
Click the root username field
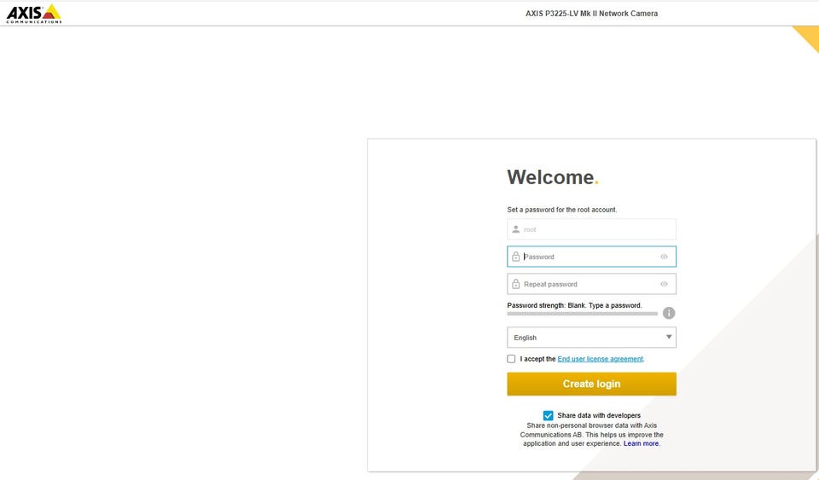[x=591, y=229]
